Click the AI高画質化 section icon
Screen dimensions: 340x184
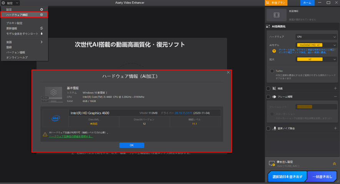tap(268, 27)
